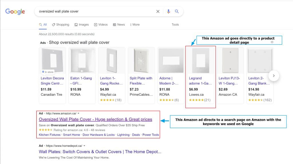The image size is (293, 164).
Task: Open Adorne Modern 2-gang product thumbnail
Action: click(x=171, y=60)
